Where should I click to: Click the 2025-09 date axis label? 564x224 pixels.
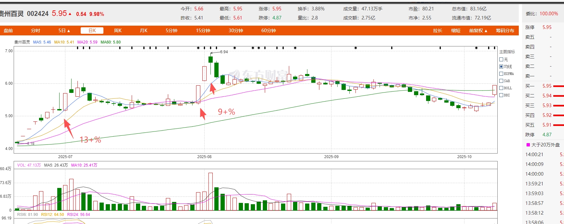coord(331,157)
